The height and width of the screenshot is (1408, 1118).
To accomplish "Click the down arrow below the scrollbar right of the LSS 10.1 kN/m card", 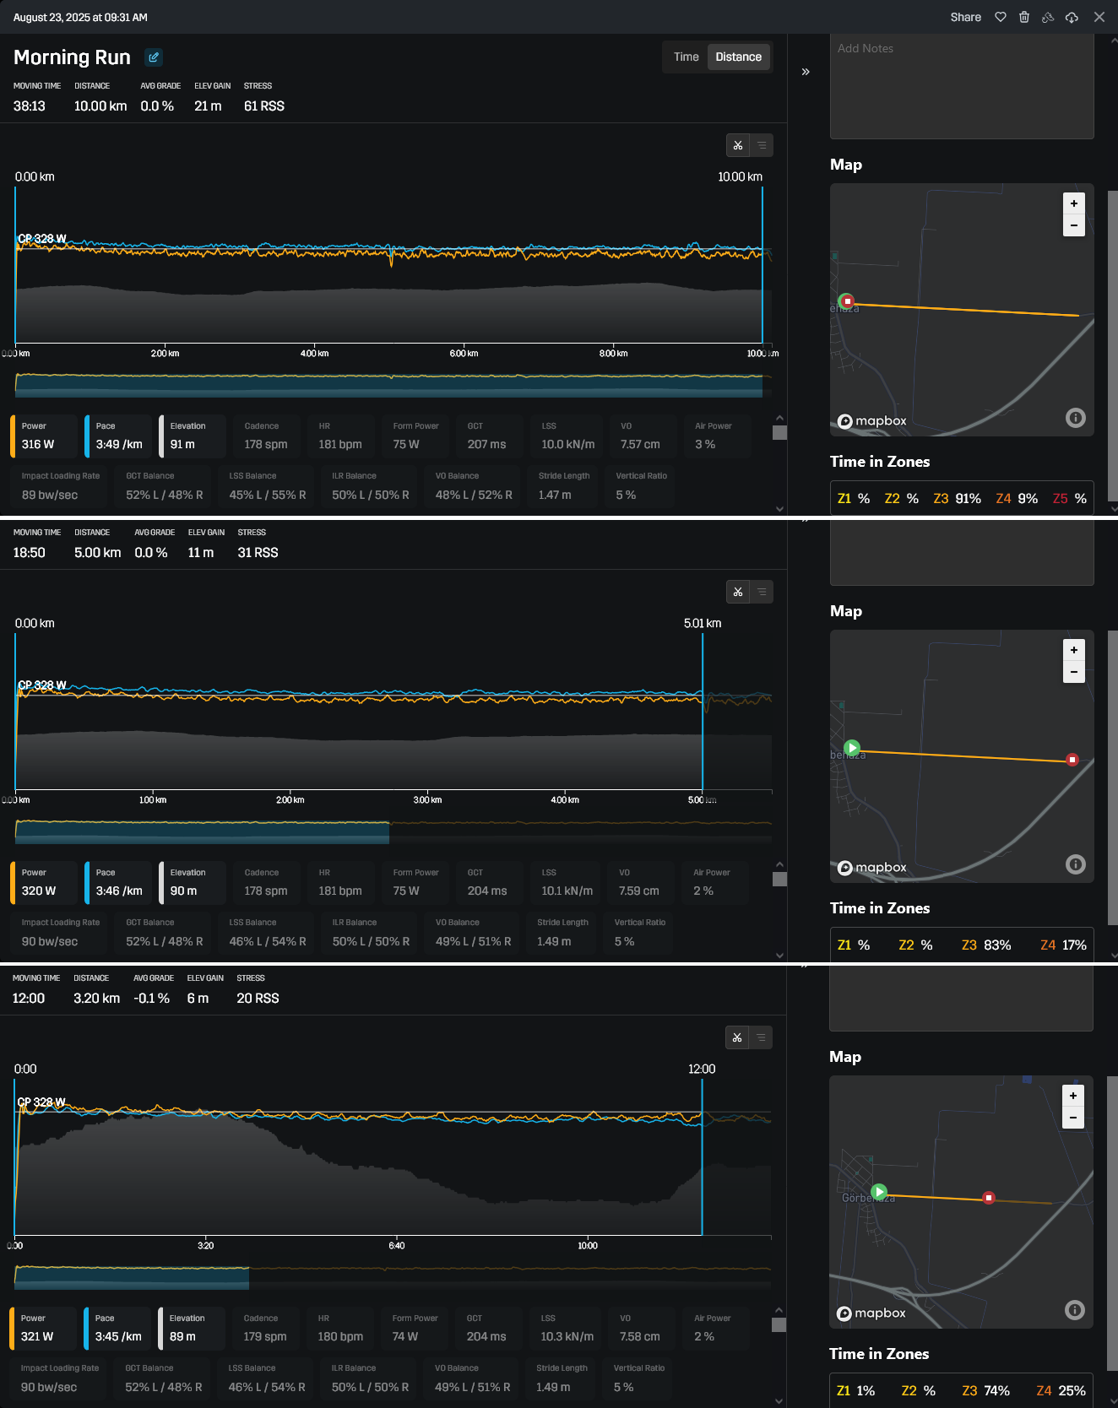I will point(779,956).
